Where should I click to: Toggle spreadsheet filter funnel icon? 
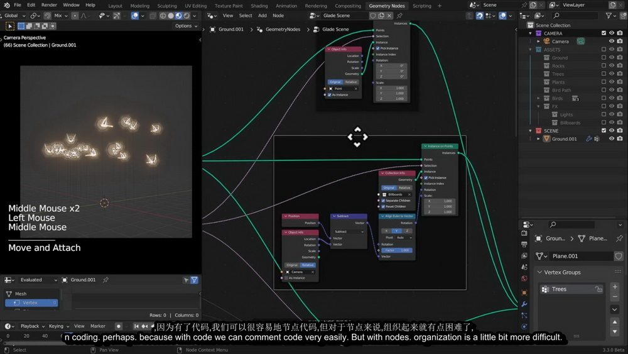tap(194, 280)
